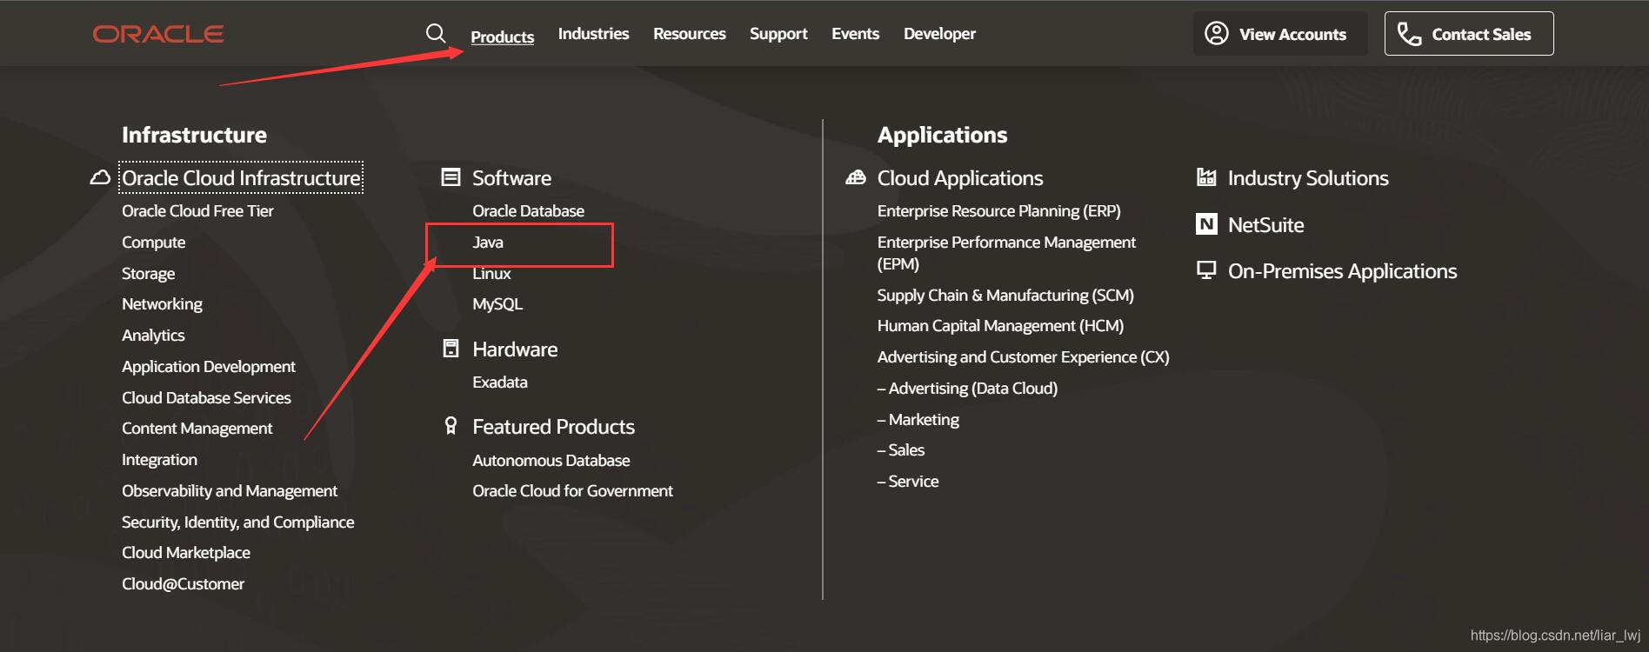Open Supply Chain & Manufacturing (SCM) link

coord(1005,296)
